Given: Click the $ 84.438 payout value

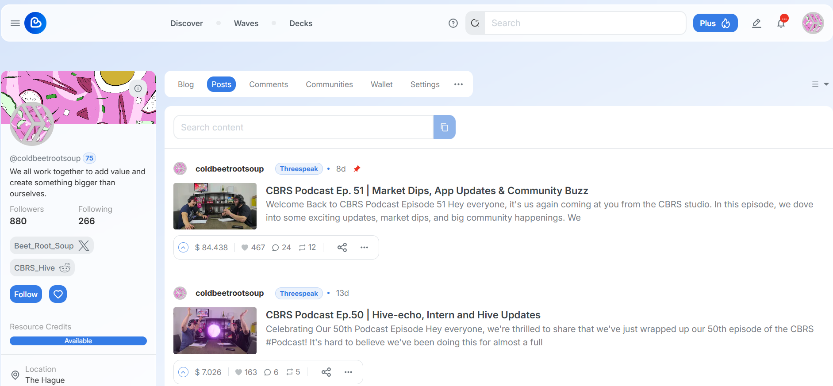Looking at the screenshot, I should pyautogui.click(x=211, y=248).
